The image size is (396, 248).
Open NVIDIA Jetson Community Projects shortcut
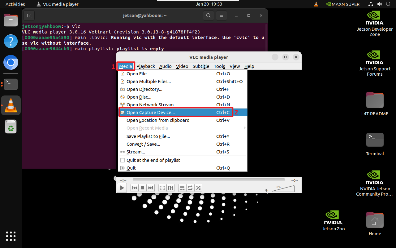coord(375,183)
